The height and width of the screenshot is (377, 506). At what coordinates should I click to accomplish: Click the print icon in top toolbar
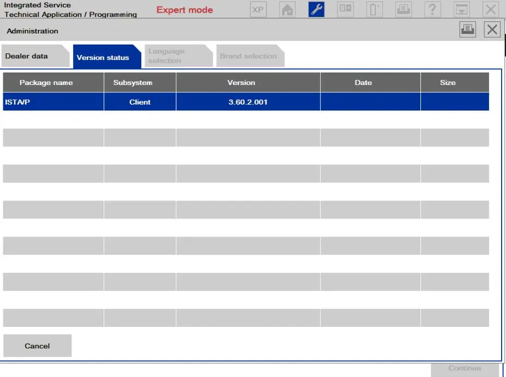coord(403,9)
